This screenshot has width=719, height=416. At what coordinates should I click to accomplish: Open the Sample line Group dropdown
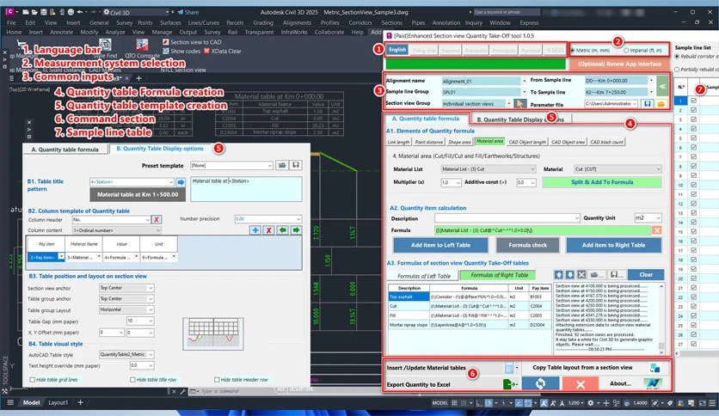pyautogui.click(x=524, y=92)
